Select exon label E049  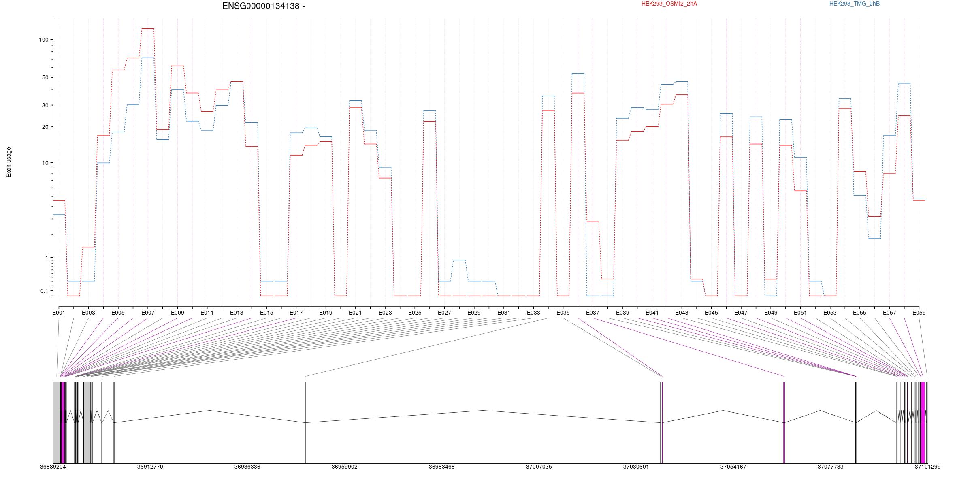(771, 313)
